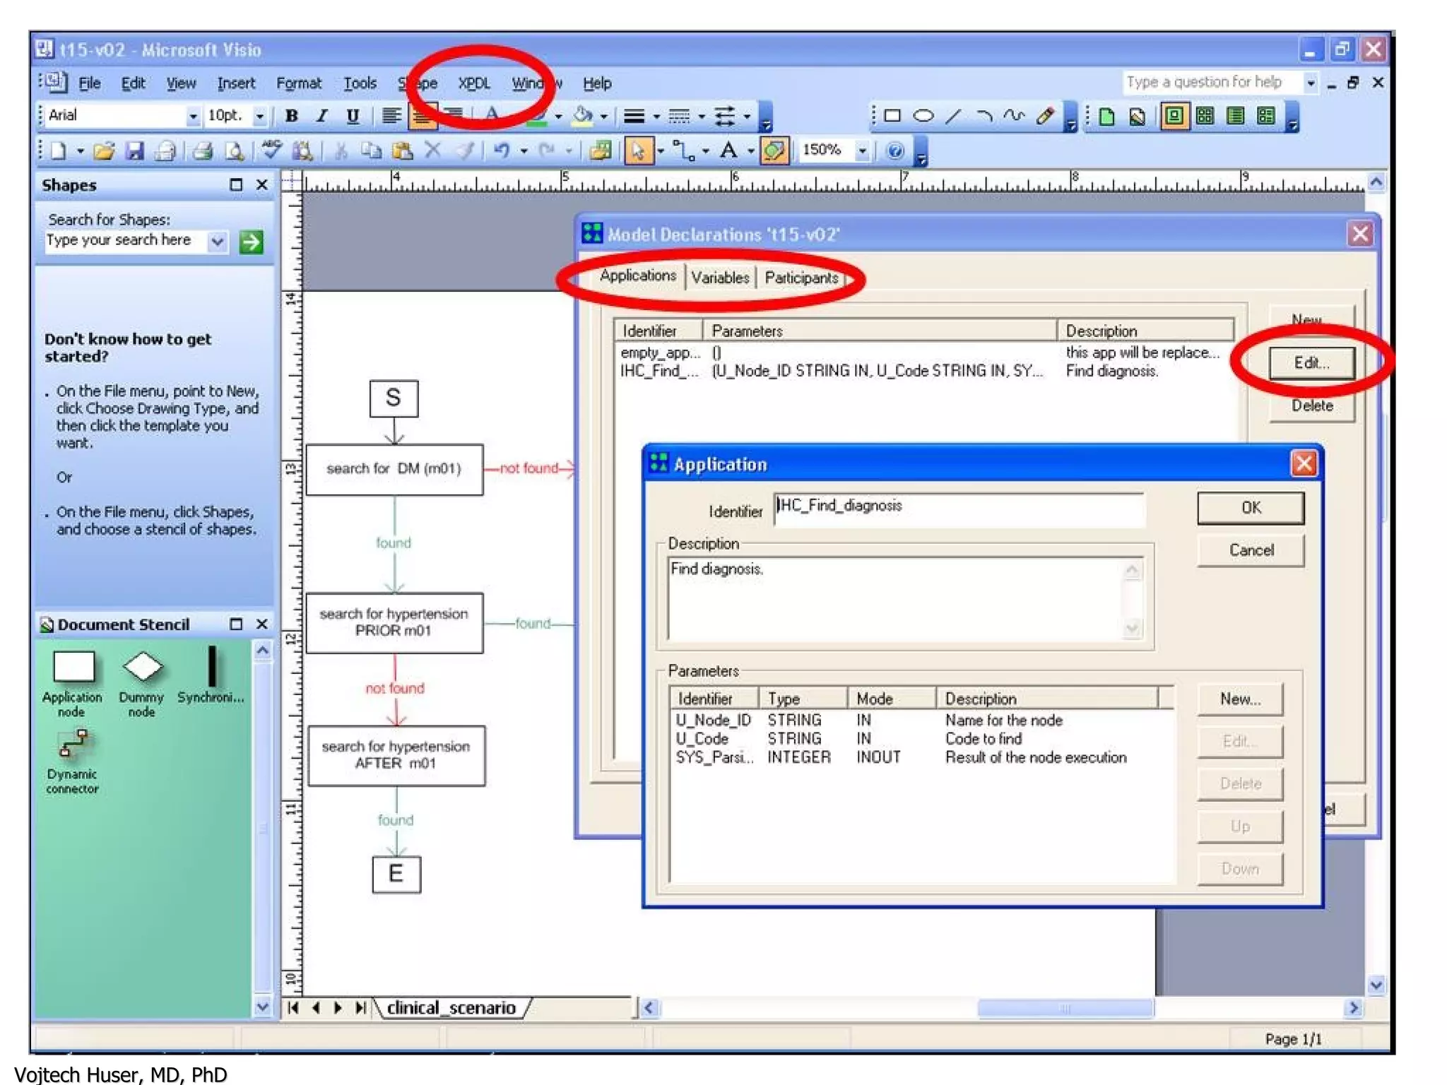Click the Freeform curve tool
Image resolution: width=1447 pixels, height=1085 pixels.
click(1015, 116)
